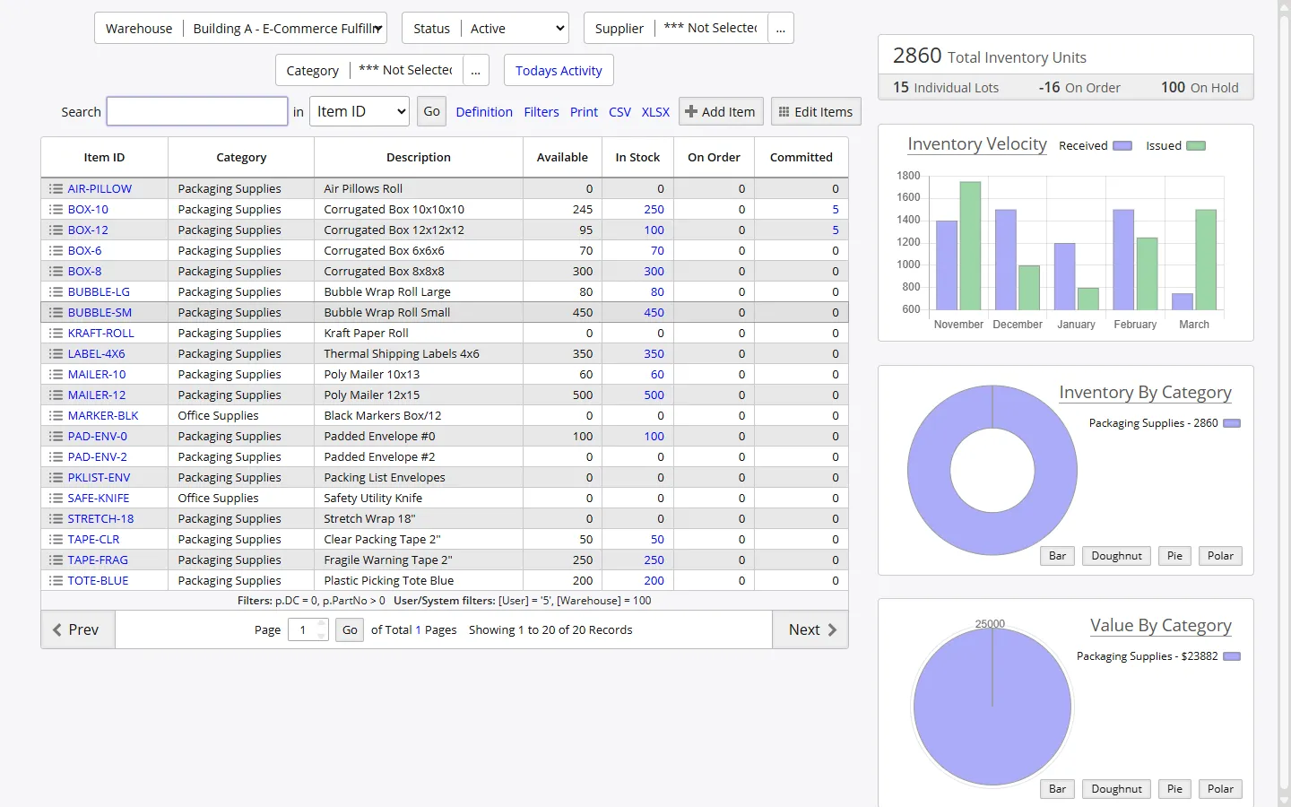
Task: Go to the Next page
Action: tap(810, 629)
